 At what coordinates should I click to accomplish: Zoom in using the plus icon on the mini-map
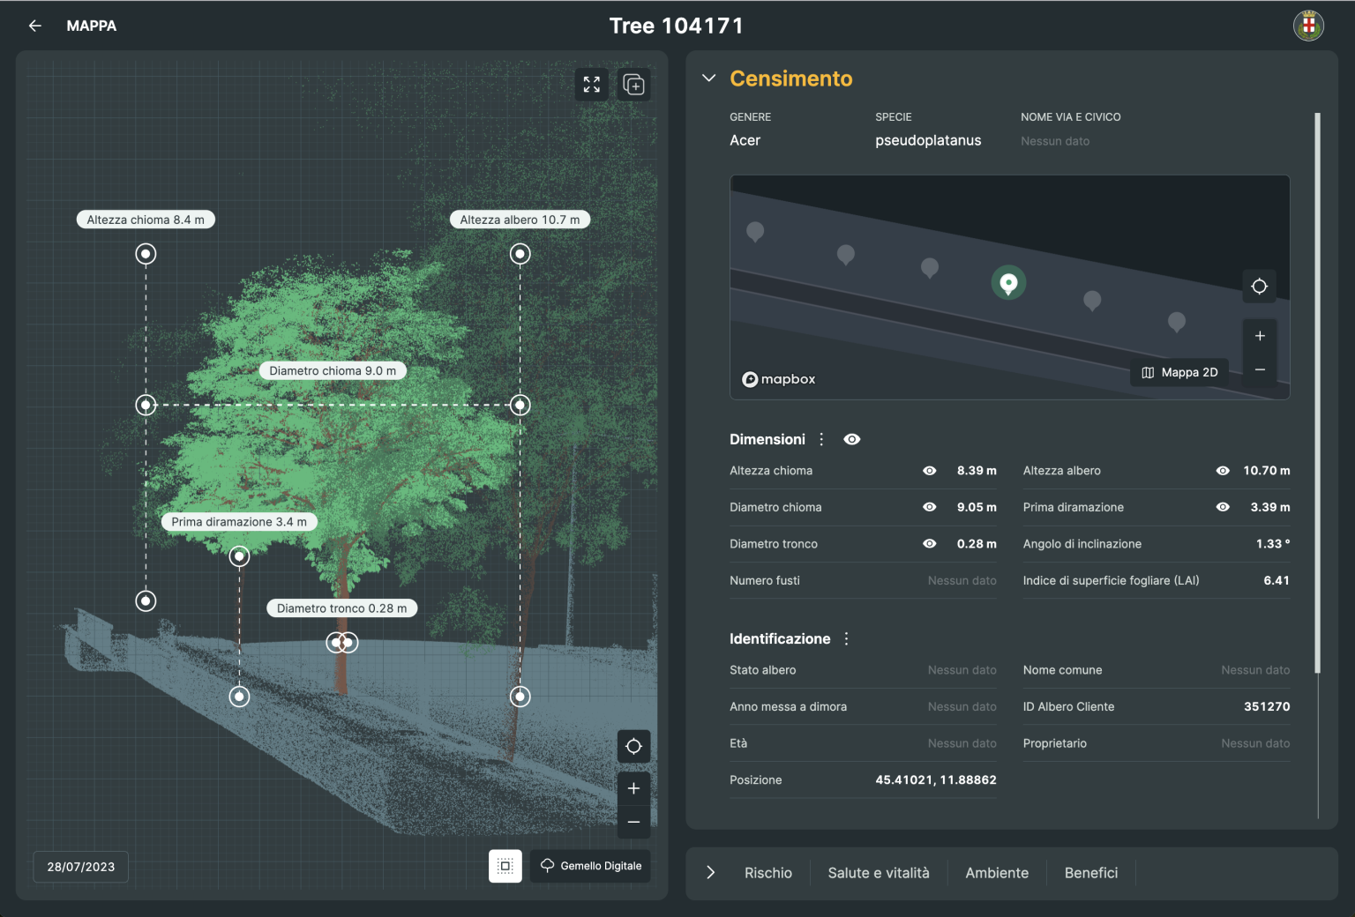pos(1259,335)
